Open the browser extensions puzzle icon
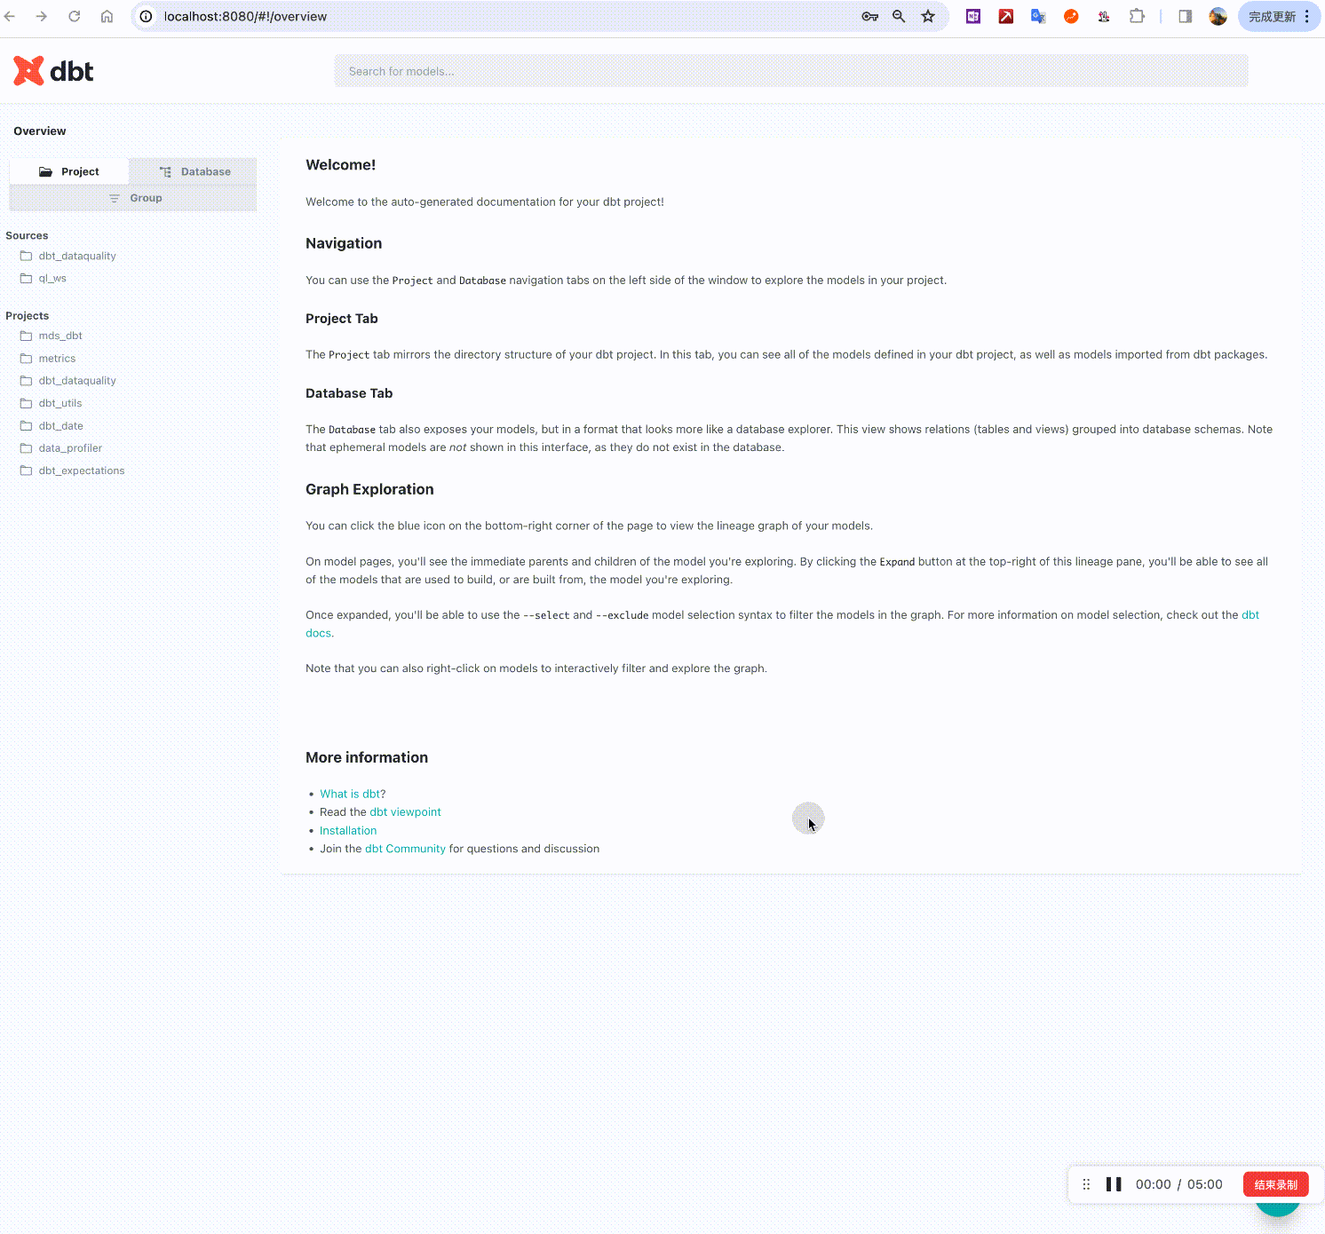 coord(1137,16)
